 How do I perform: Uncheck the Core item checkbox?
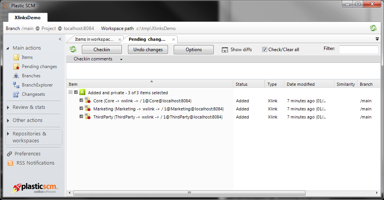point(81,100)
